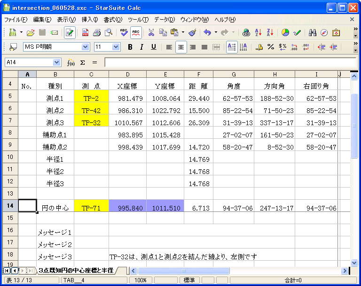The image size is (361, 286).
Task: Click the Copy icon
Action: [x=163, y=33]
